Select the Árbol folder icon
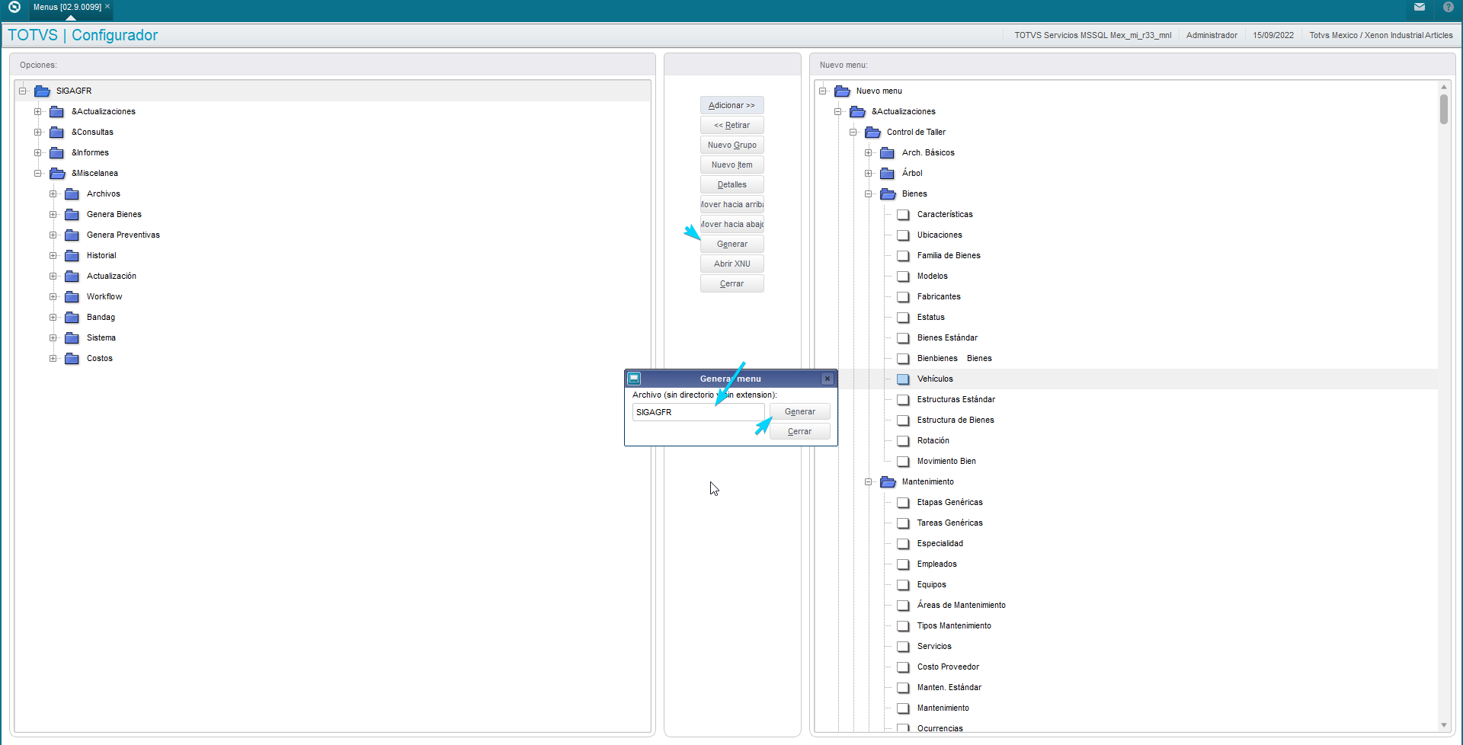The height and width of the screenshot is (745, 1463). (887, 173)
